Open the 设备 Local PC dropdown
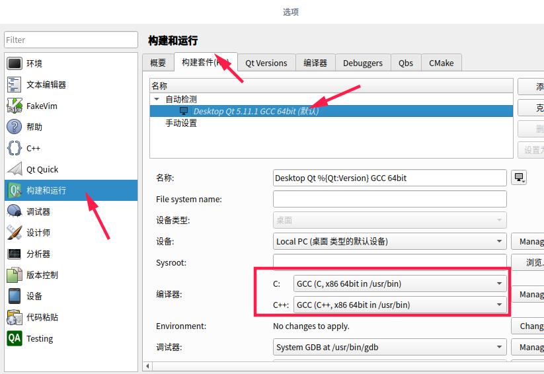544x374 pixels. 389,241
